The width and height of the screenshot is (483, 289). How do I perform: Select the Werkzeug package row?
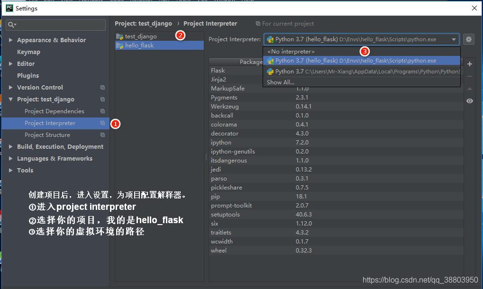click(x=336, y=107)
